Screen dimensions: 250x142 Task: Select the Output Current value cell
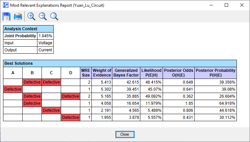tap(45, 50)
